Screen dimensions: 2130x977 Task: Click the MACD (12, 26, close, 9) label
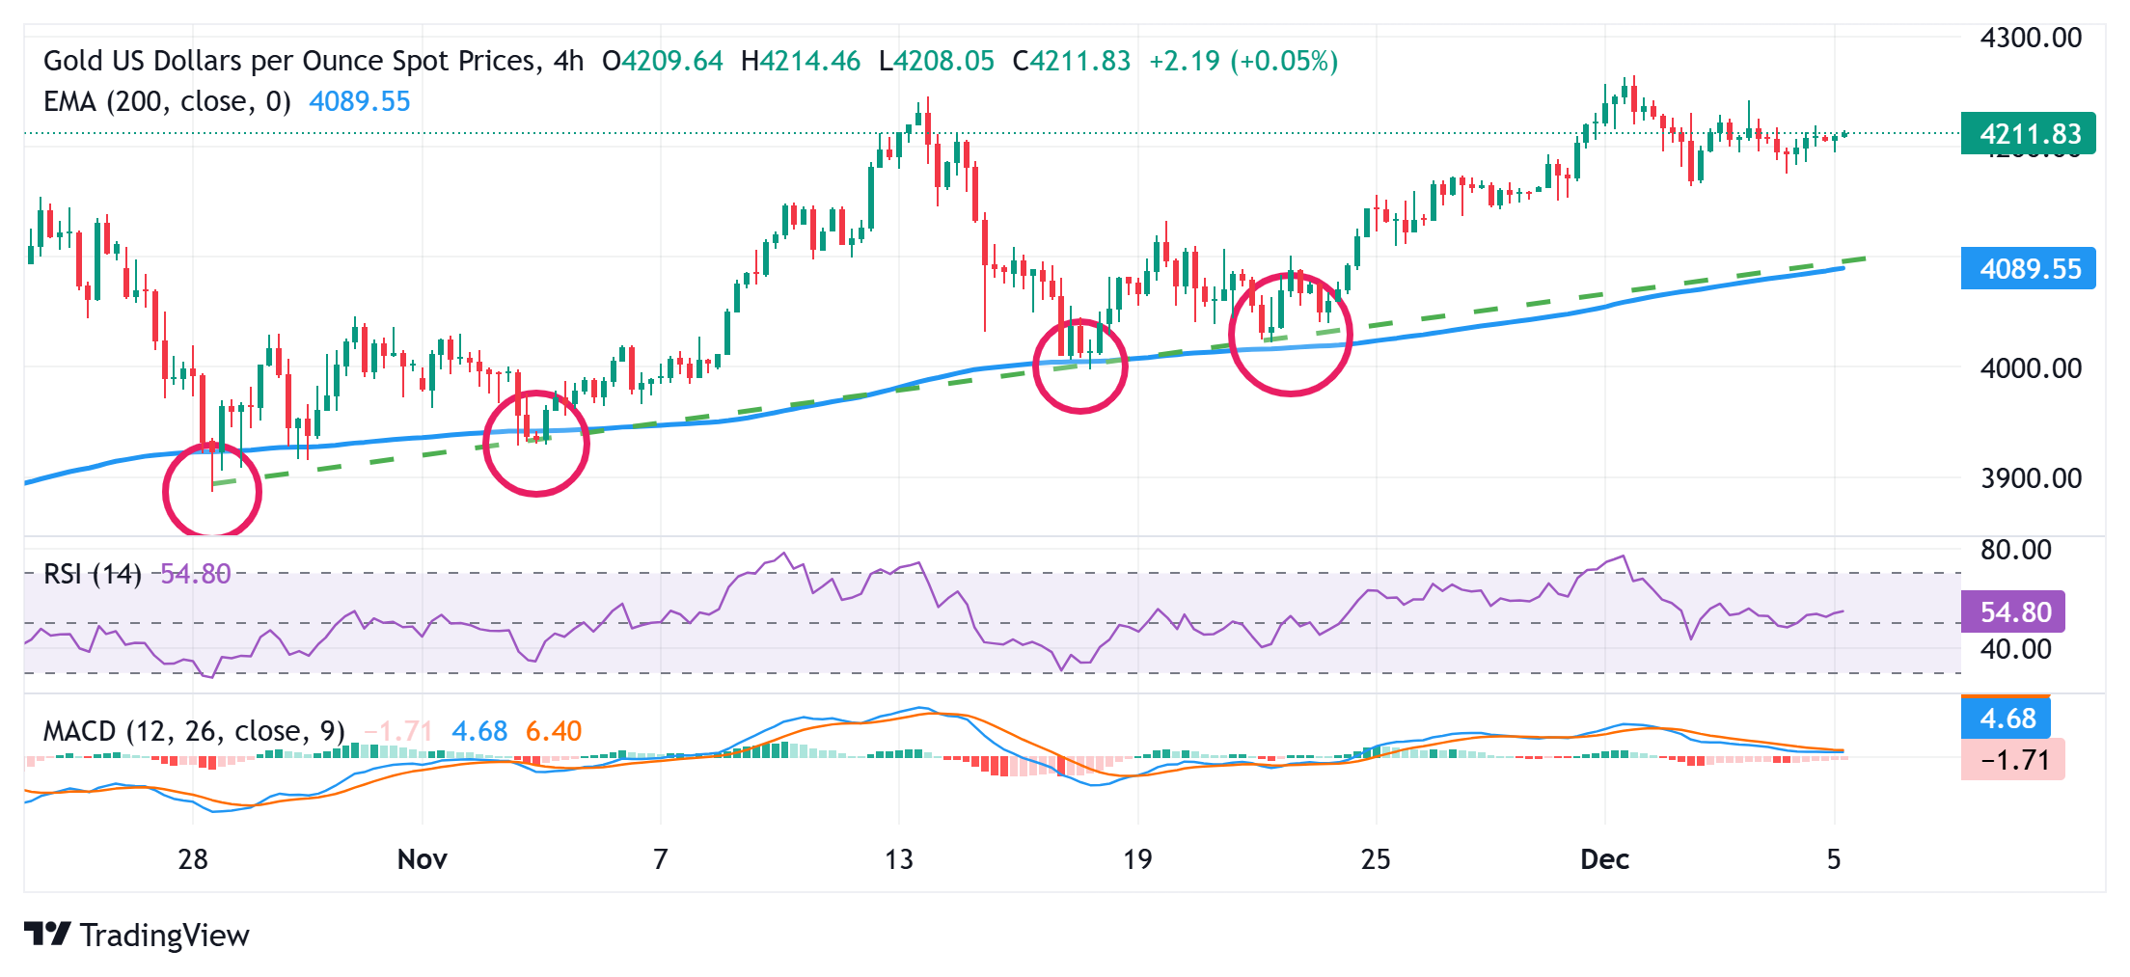tap(194, 731)
